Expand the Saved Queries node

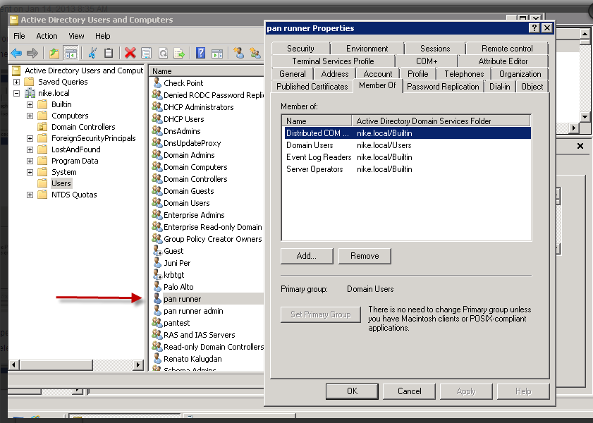[x=17, y=82]
